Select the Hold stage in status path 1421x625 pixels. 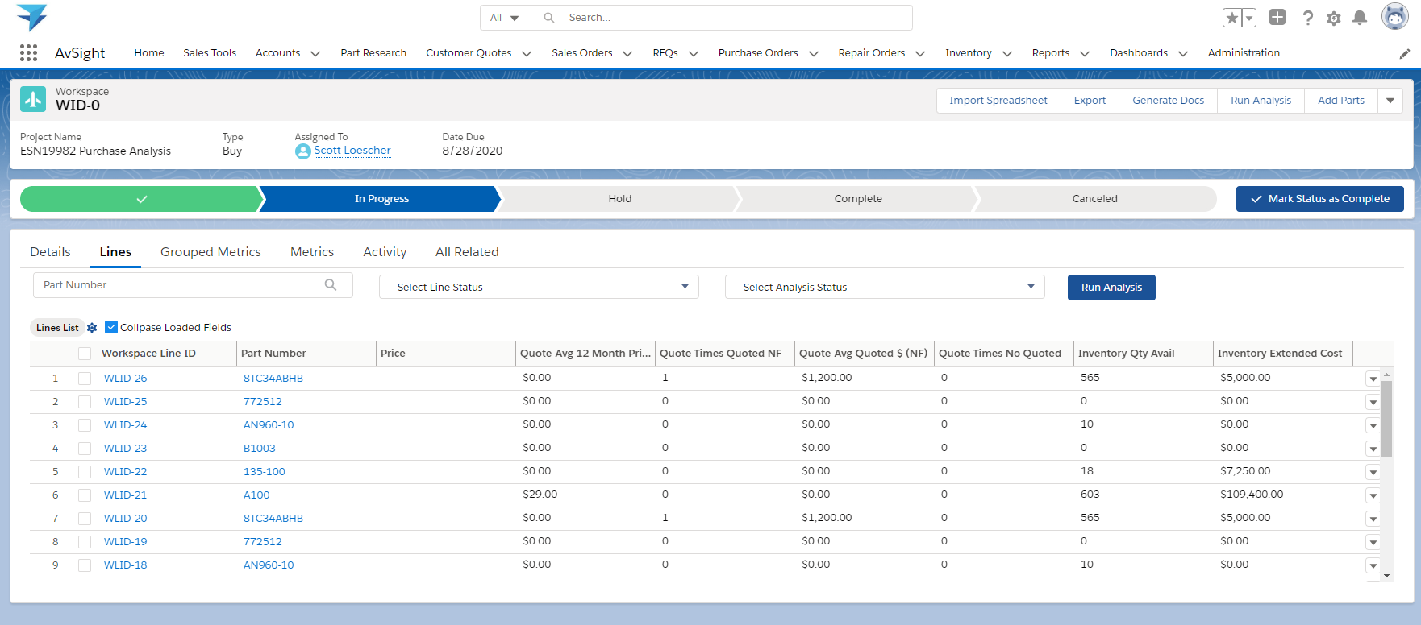(x=619, y=199)
